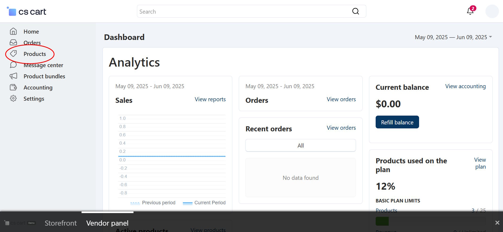Open the date range dropdown
This screenshot has height=232, width=503.
[x=453, y=37]
